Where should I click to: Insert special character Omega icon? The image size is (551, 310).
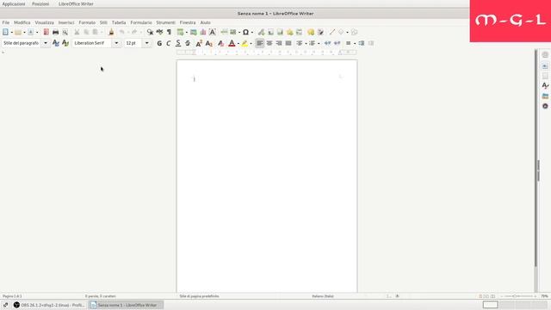coord(245,32)
